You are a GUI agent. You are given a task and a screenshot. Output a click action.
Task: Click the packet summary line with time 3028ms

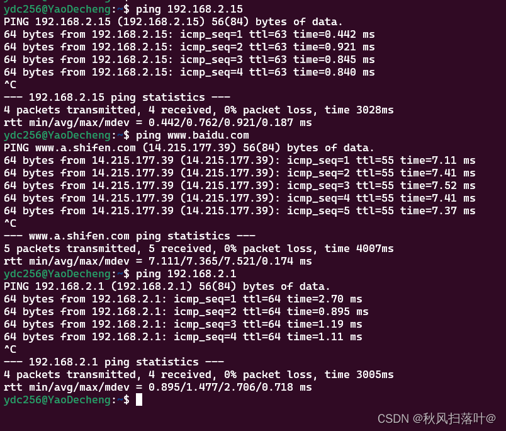(198, 110)
